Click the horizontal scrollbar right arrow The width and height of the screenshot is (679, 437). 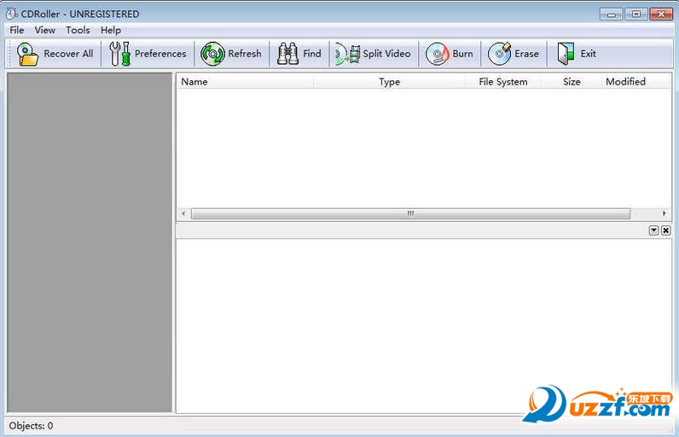point(664,213)
